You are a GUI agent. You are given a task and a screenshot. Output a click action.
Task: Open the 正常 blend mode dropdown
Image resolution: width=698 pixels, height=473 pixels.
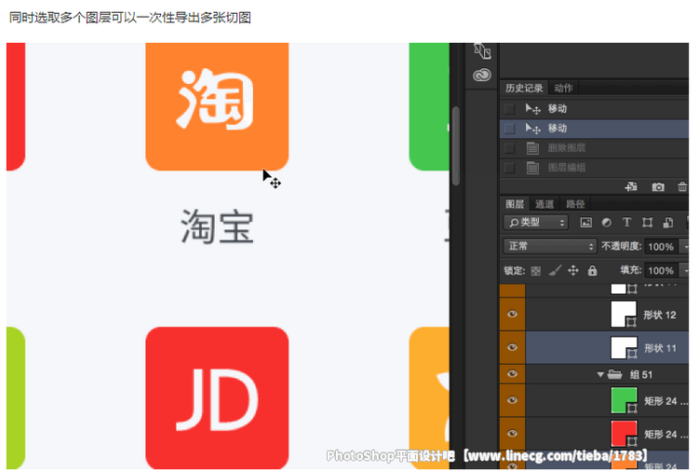click(x=550, y=247)
